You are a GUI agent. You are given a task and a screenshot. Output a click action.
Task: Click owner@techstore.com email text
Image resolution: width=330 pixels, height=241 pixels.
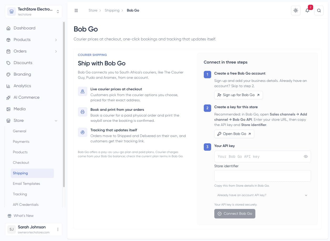point(34,232)
